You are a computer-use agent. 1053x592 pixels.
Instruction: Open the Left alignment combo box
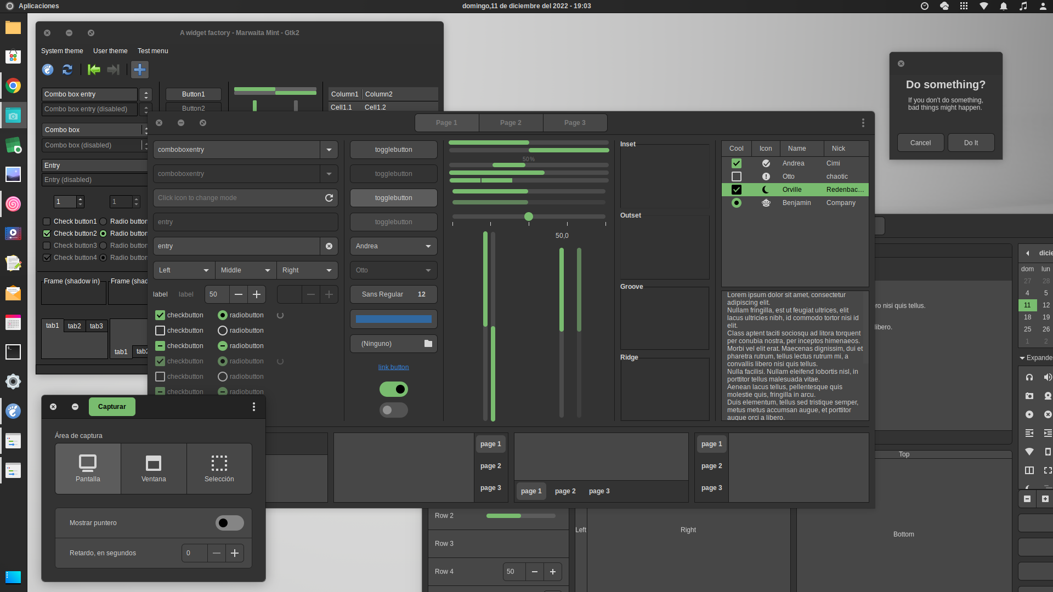point(184,270)
